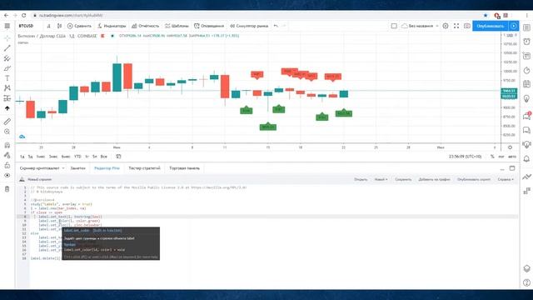Toggle lock all drawing tools
Viewport: 533px width, 300px height.
tap(7, 165)
